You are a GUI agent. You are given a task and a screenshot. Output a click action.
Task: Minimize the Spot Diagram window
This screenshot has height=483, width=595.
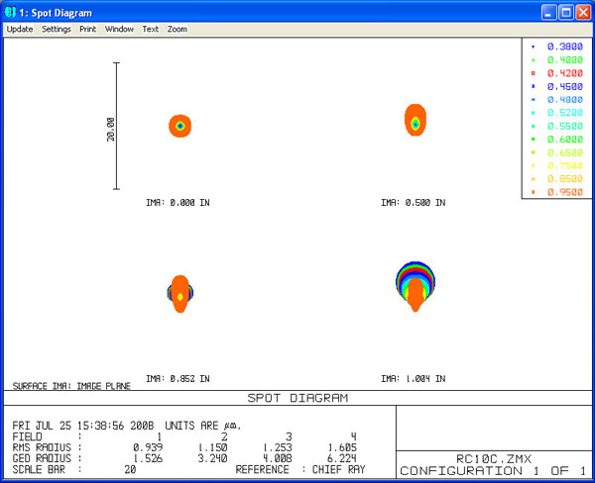pyautogui.click(x=548, y=13)
